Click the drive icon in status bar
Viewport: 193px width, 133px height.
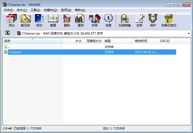point(5,128)
